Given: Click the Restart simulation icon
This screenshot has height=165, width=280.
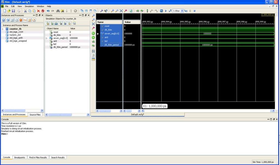Looking at the screenshot, I should [x=161, y=11].
